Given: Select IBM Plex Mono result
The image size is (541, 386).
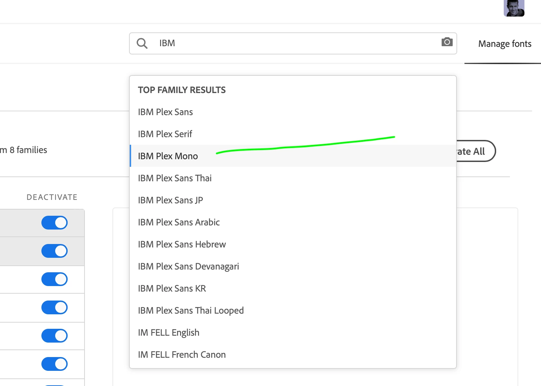Looking at the screenshot, I should click(293, 156).
